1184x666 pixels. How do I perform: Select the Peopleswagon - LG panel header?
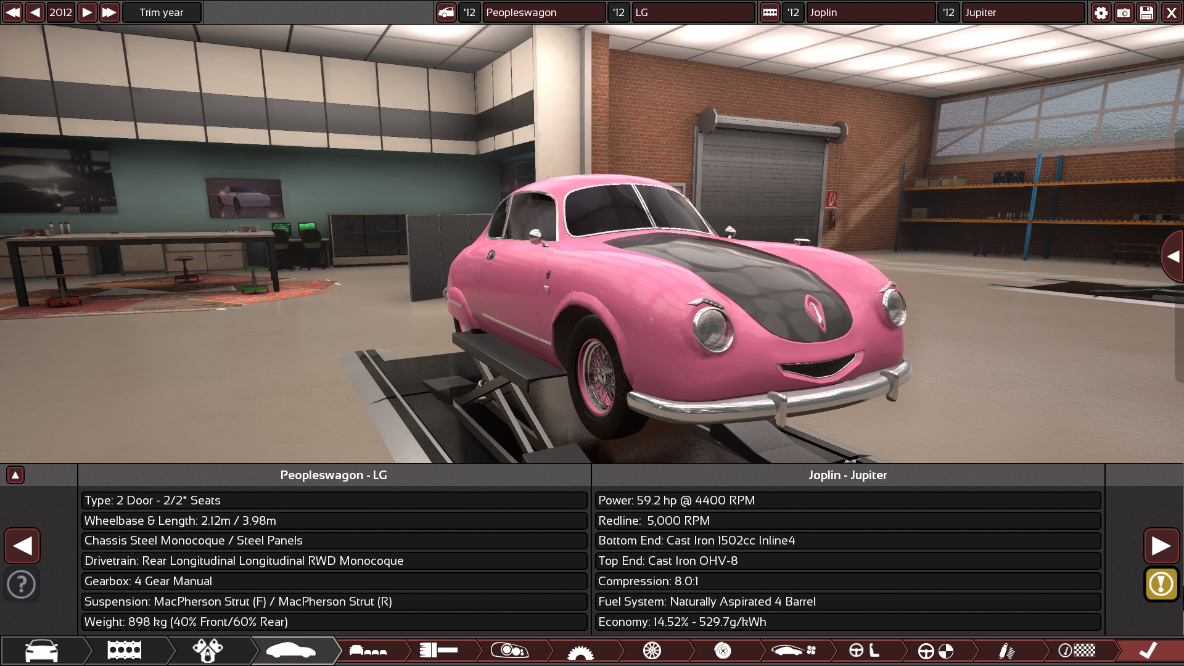[x=334, y=475]
